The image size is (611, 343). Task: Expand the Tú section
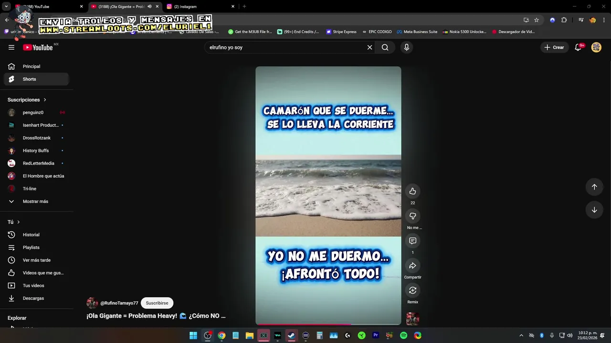coord(14,222)
